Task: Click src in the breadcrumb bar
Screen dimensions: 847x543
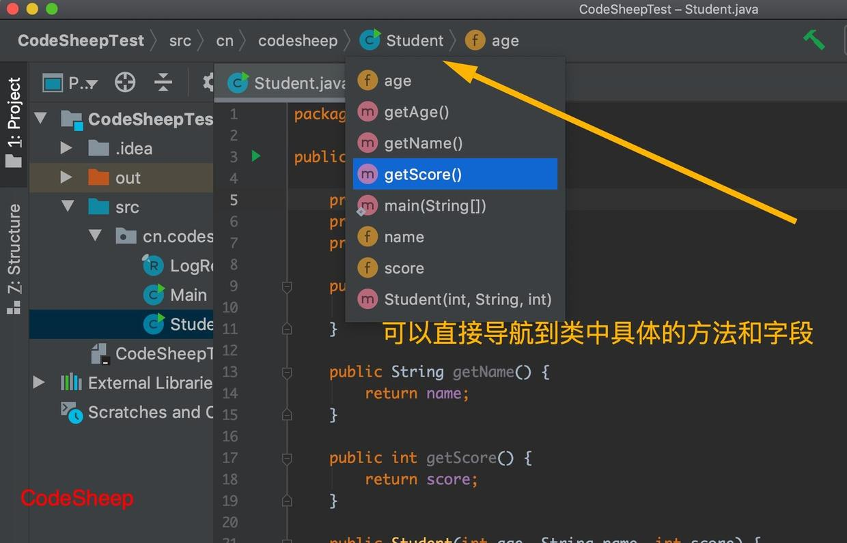Action: tap(180, 40)
